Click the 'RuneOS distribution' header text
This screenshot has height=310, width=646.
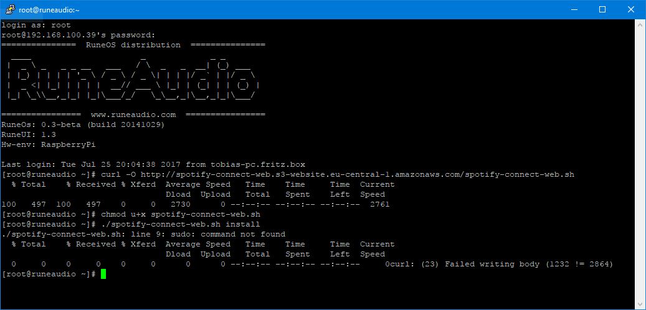click(133, 45)
